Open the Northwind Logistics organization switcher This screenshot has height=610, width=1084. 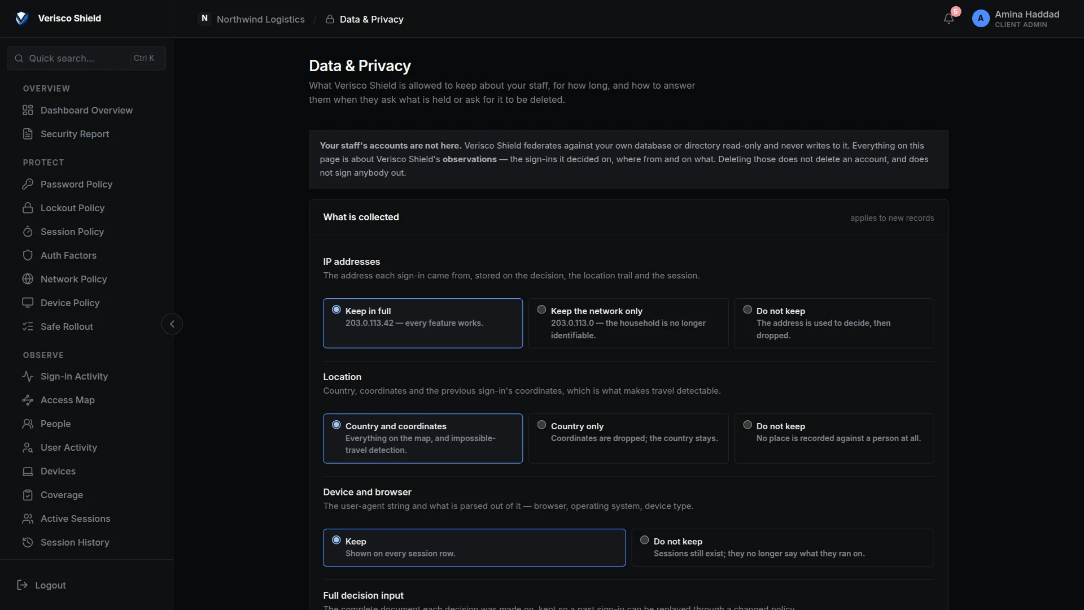(252, 19)
